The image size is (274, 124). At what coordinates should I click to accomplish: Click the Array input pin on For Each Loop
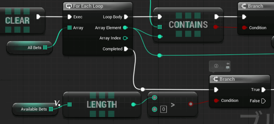69,28
